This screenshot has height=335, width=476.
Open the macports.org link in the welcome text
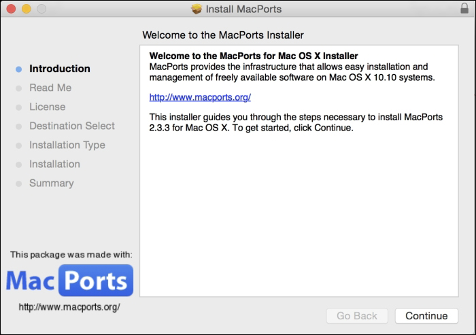point(200,97)
